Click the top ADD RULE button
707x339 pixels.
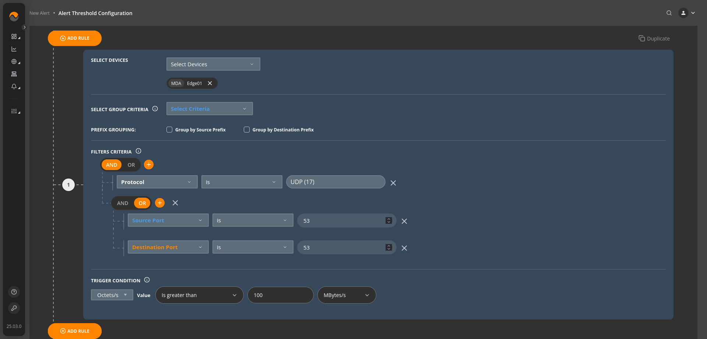pos(75,38)
